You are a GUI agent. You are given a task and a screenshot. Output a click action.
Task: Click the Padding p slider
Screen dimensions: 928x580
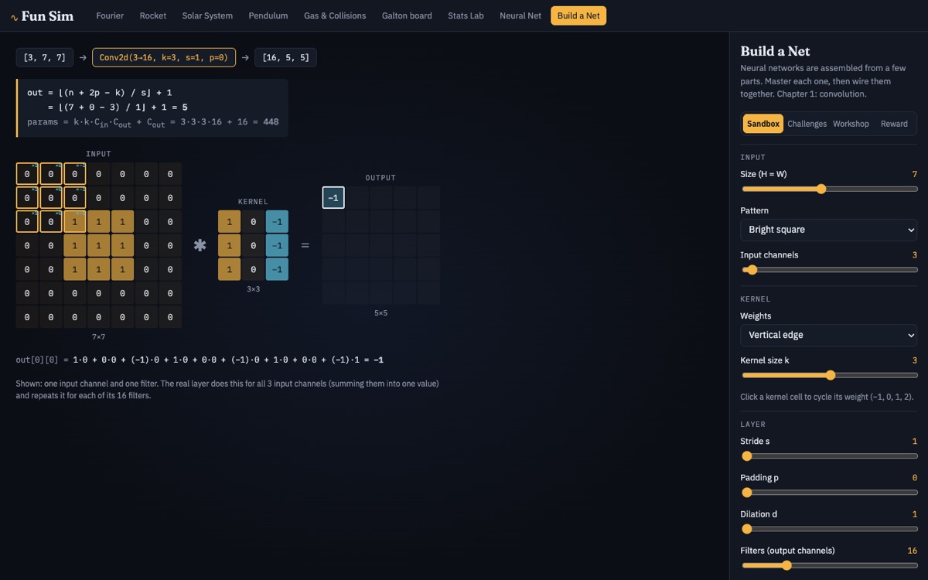[829, 493]
